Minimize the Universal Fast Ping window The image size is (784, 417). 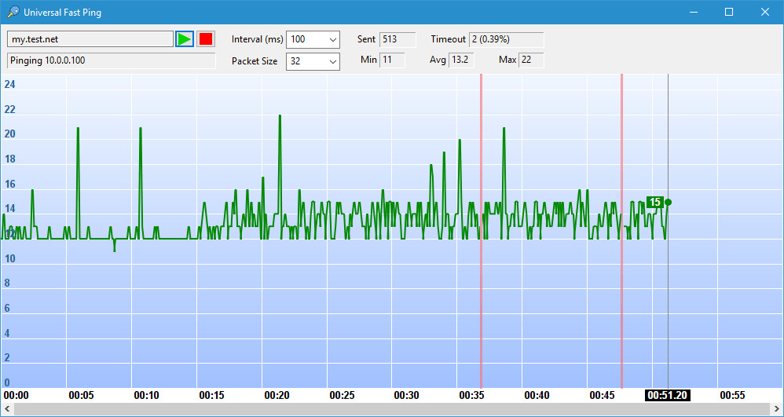tap(694, 12)
